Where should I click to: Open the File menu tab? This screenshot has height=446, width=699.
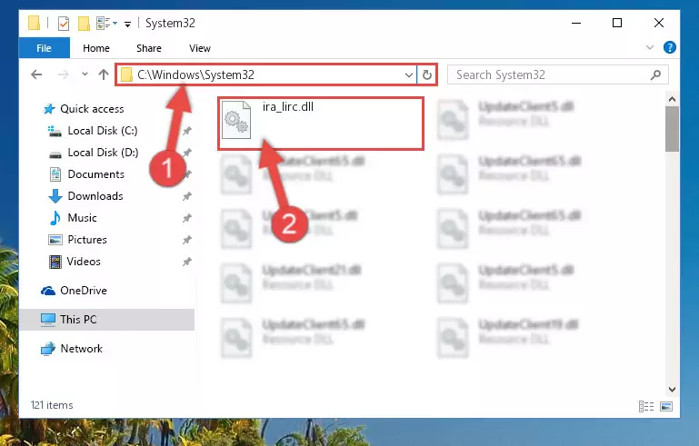click(45, 48)
